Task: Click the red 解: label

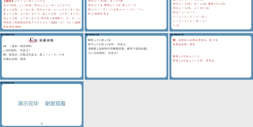Action: click(175, 40)
